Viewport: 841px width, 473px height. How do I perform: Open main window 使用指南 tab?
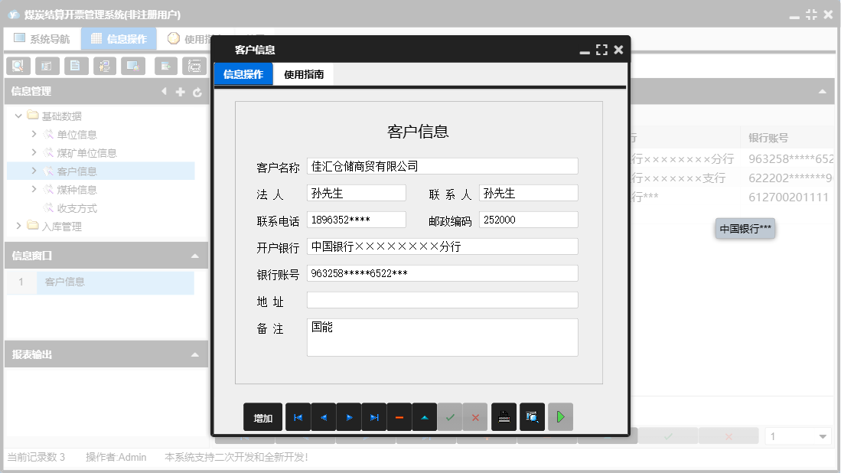coord(189,38)
